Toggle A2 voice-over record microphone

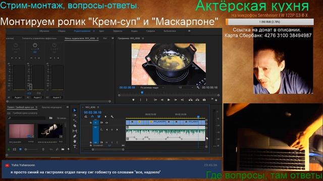coord(117,142)
